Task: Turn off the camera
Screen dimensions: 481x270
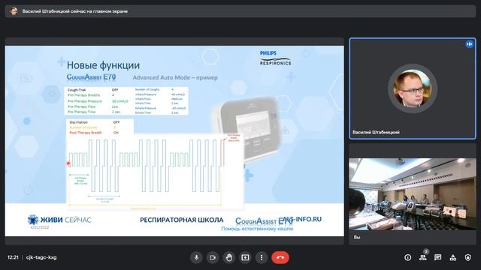Action: (213, 257)
